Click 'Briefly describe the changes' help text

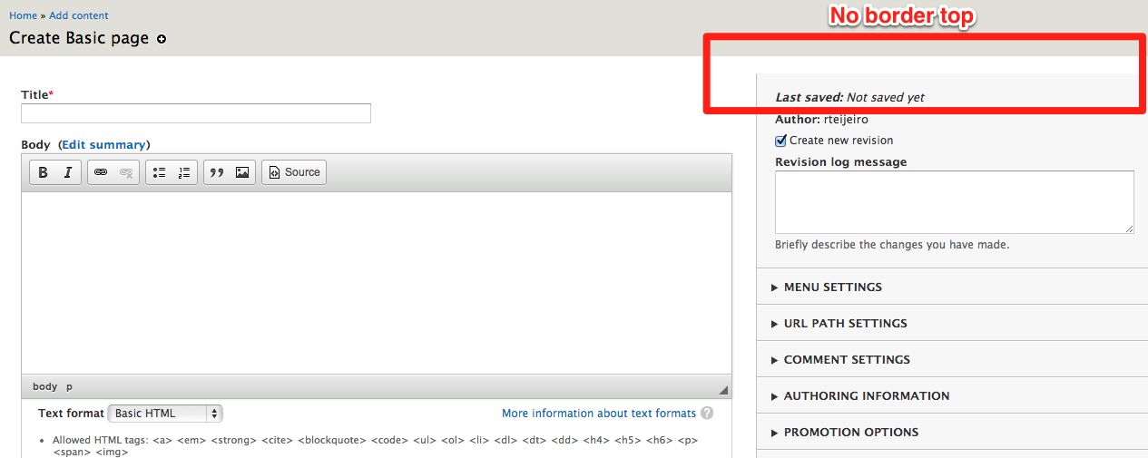tap(892, 245)
